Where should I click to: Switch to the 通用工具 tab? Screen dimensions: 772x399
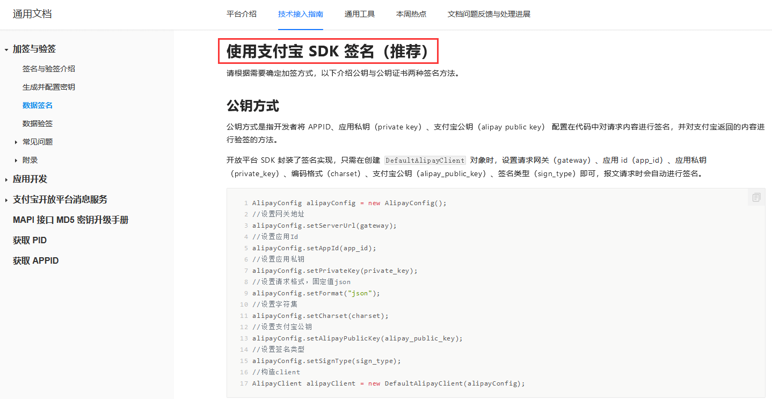coord(360,14)
